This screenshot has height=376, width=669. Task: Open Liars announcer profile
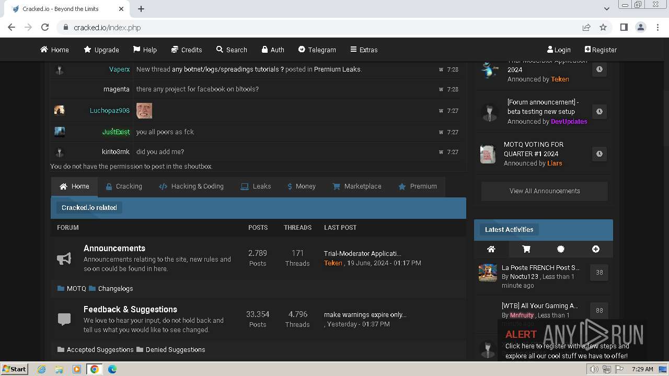555,163
